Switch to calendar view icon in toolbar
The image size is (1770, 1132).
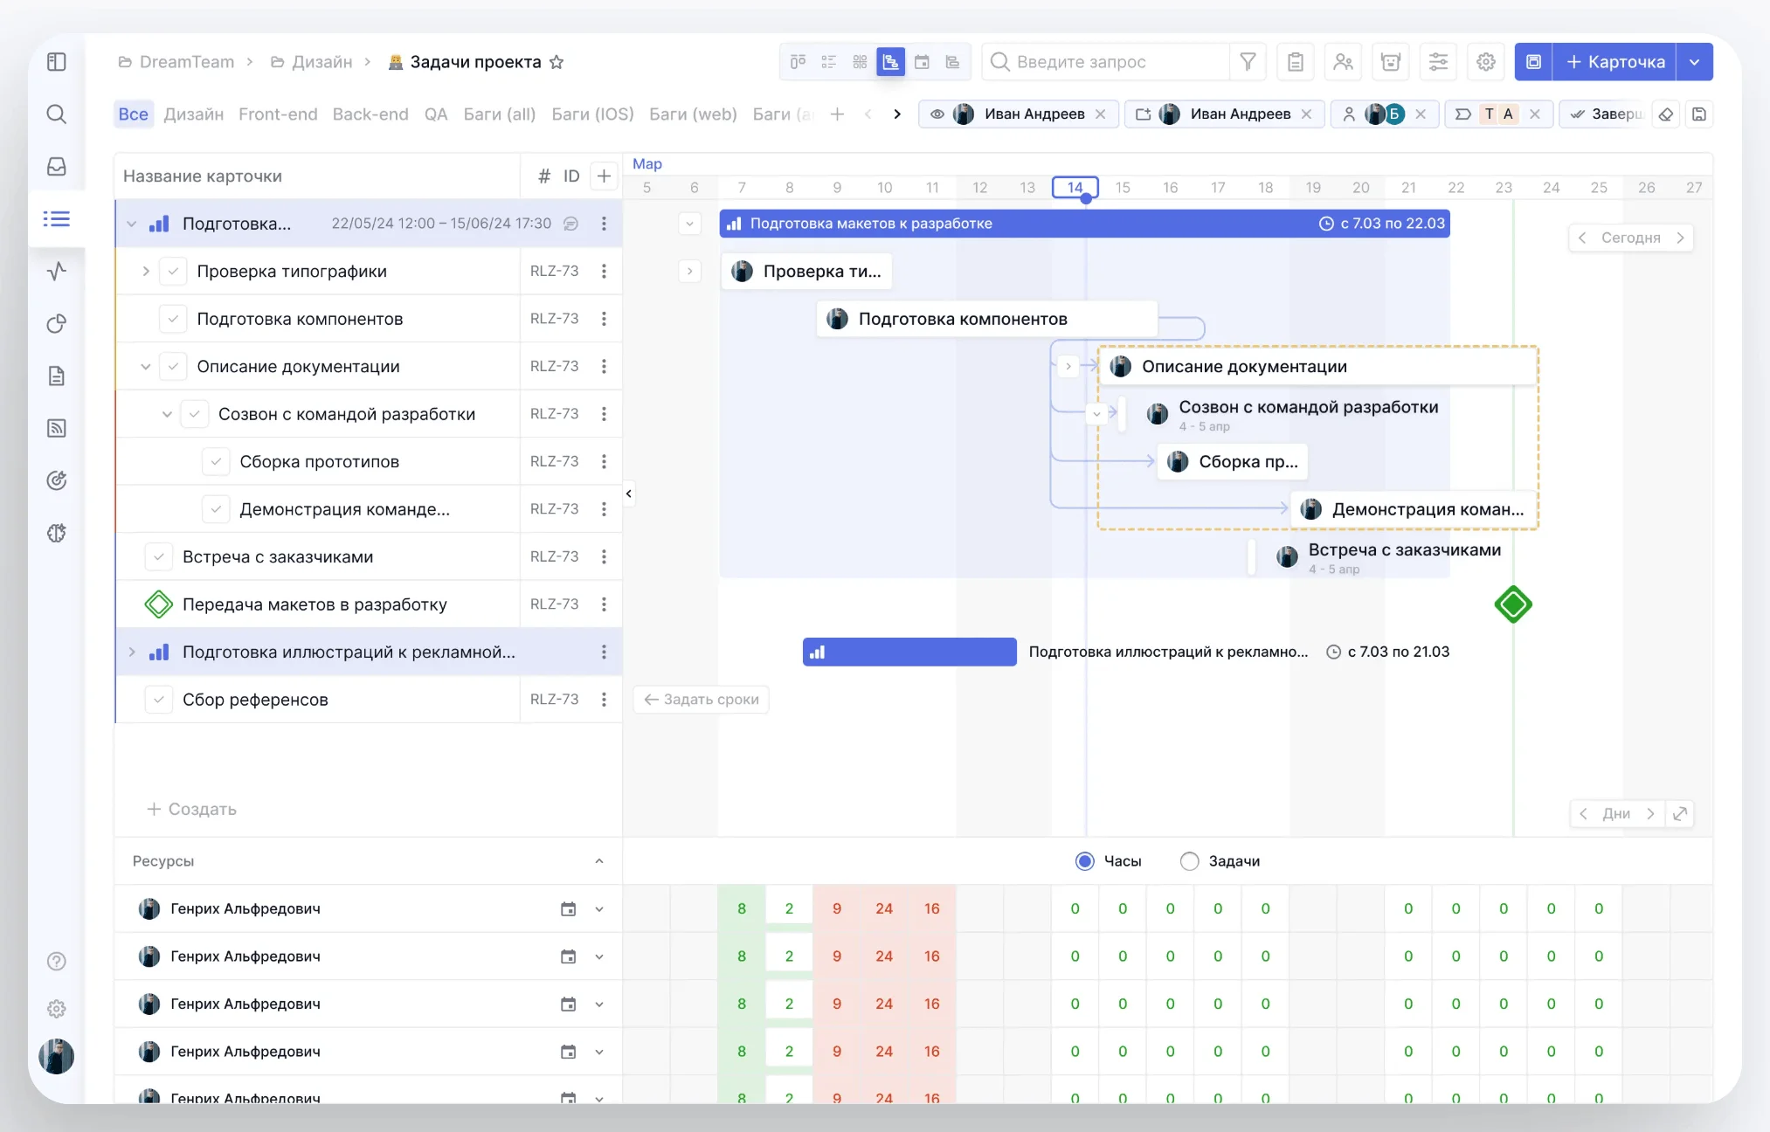(922, 62)
